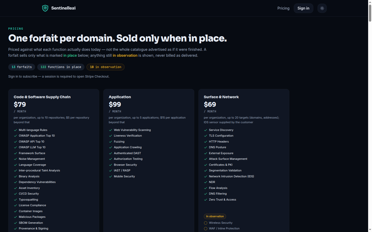Click the "Browser Security" feature text
The image size is (372, 232).
(126, 165)
